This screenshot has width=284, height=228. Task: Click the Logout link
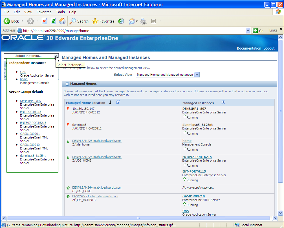pos(269,48)
